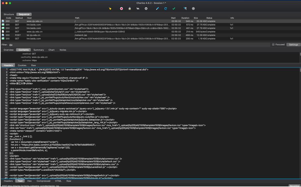
Task: Click the 25.08 KB size cell
Action: (201, 21)
